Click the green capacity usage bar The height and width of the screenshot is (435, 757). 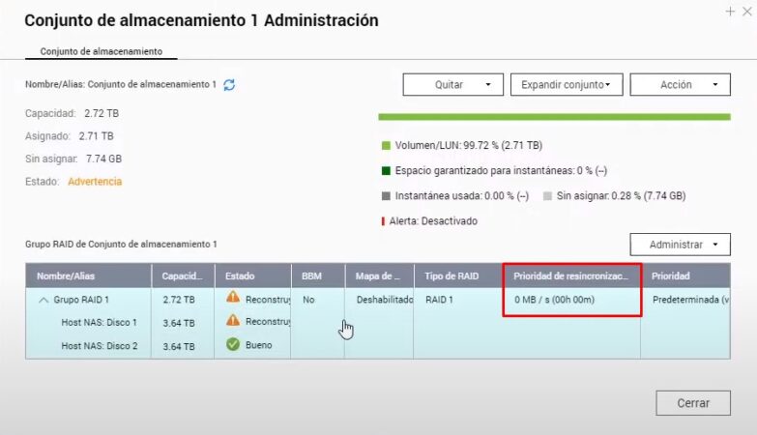(x=554, y=117)
